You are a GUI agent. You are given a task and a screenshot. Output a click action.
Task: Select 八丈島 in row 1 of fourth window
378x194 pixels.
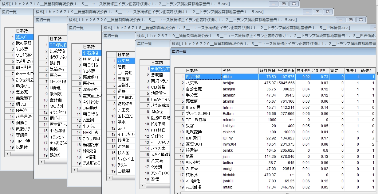click(x=126, y=61)
